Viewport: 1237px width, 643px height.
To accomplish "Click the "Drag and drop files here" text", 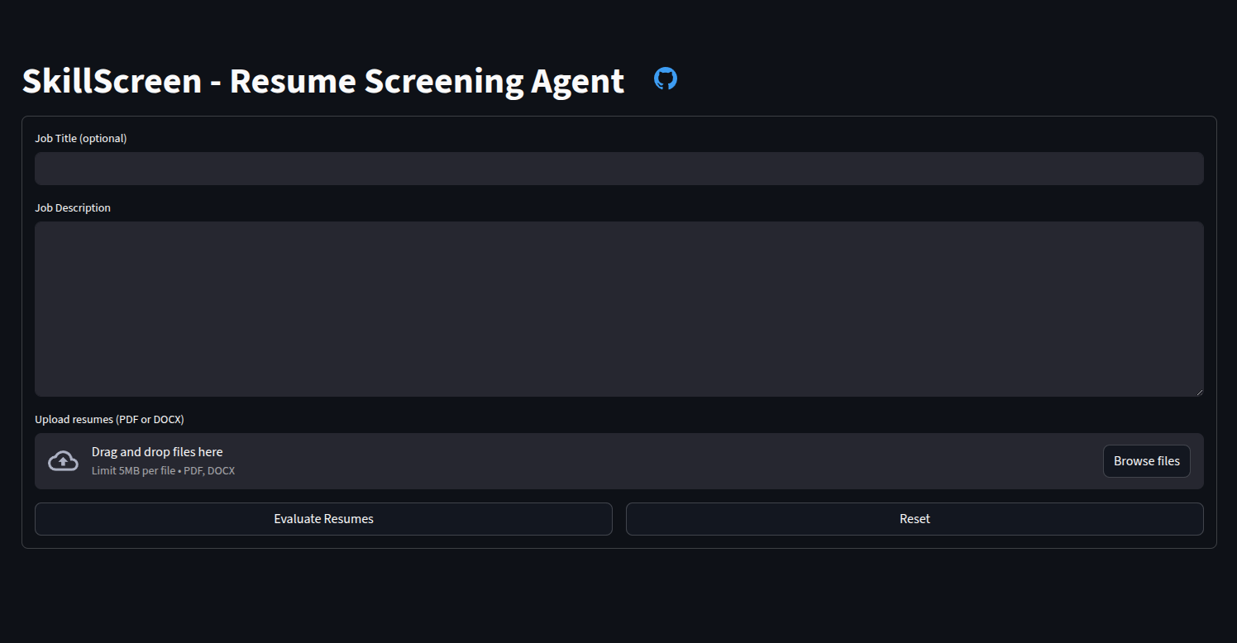I will pos(157,452).
